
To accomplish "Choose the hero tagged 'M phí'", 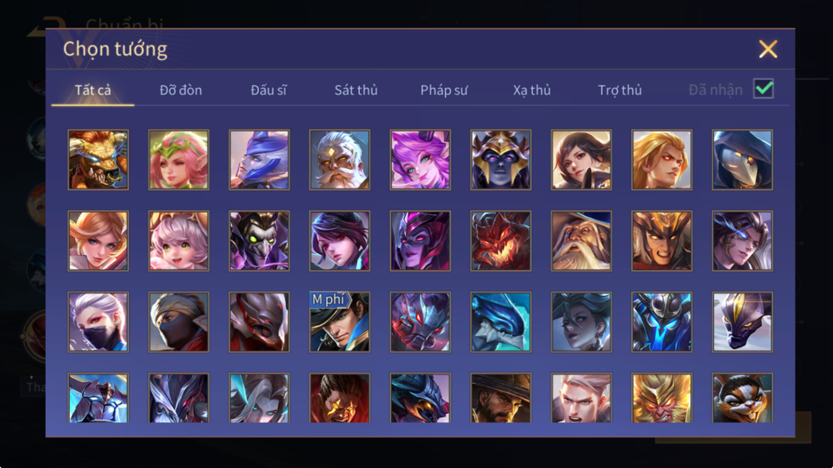I will [340, 322].
